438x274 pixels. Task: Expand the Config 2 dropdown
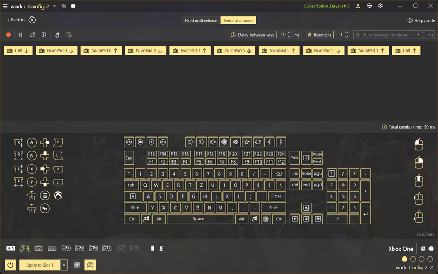point(55,6)
